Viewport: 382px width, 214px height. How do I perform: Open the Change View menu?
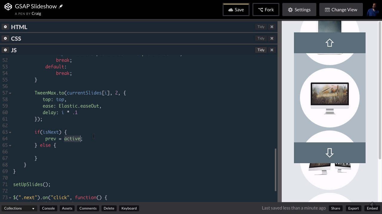(341, 10)
